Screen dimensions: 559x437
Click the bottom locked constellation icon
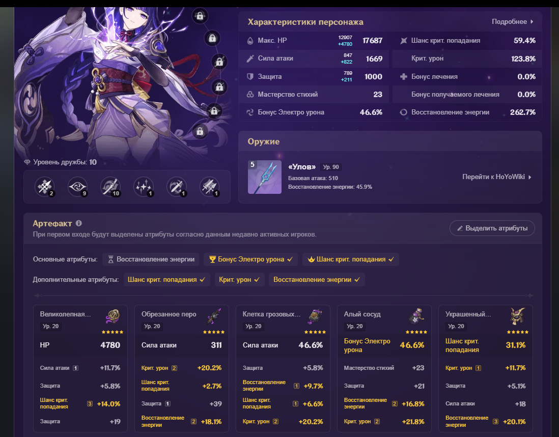coord(200,131)
